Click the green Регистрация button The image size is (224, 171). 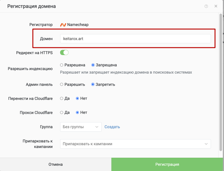point(167,165)
